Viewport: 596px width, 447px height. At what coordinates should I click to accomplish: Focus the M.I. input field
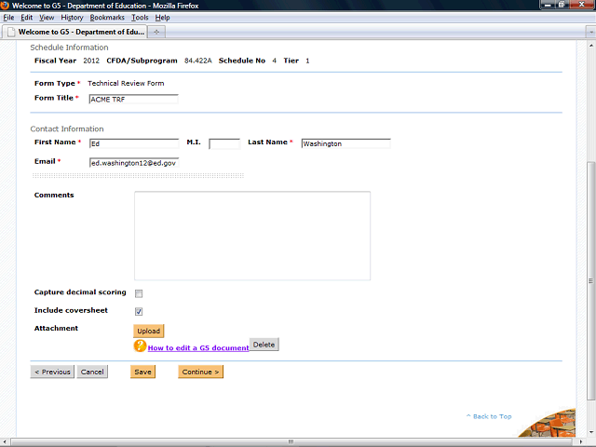(x=224, y=143)
